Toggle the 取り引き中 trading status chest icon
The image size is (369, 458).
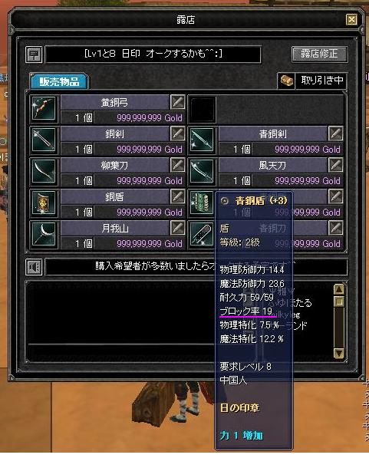(x=286, y=81)
